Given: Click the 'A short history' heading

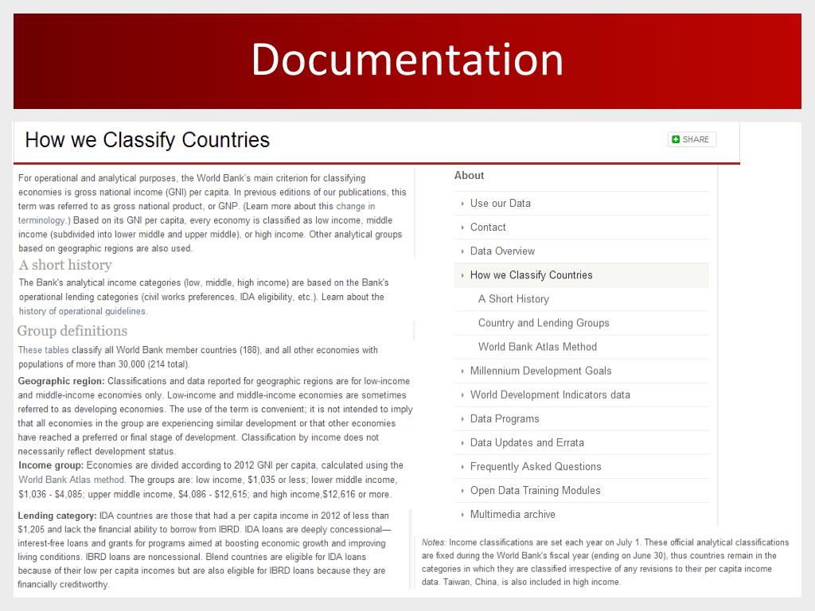Looking at the screenshot, I should pos(65,265).
